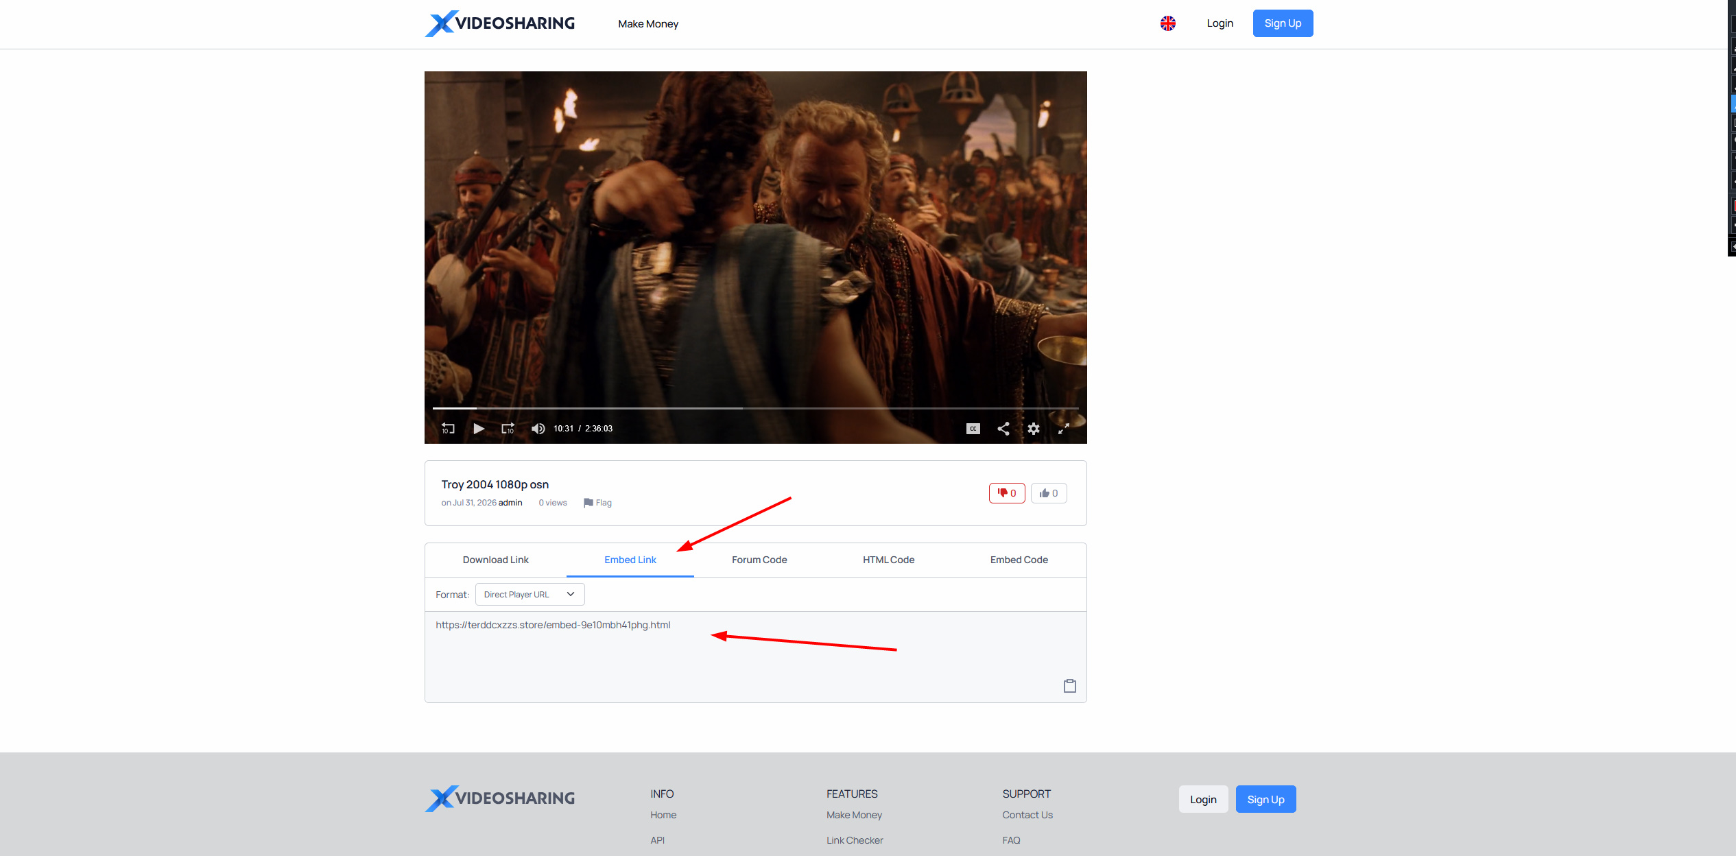Image resolution: width=1736 pixels, height=856 pixels.
Task: Click the header Sign Up button
Action: coord(1283,23)
